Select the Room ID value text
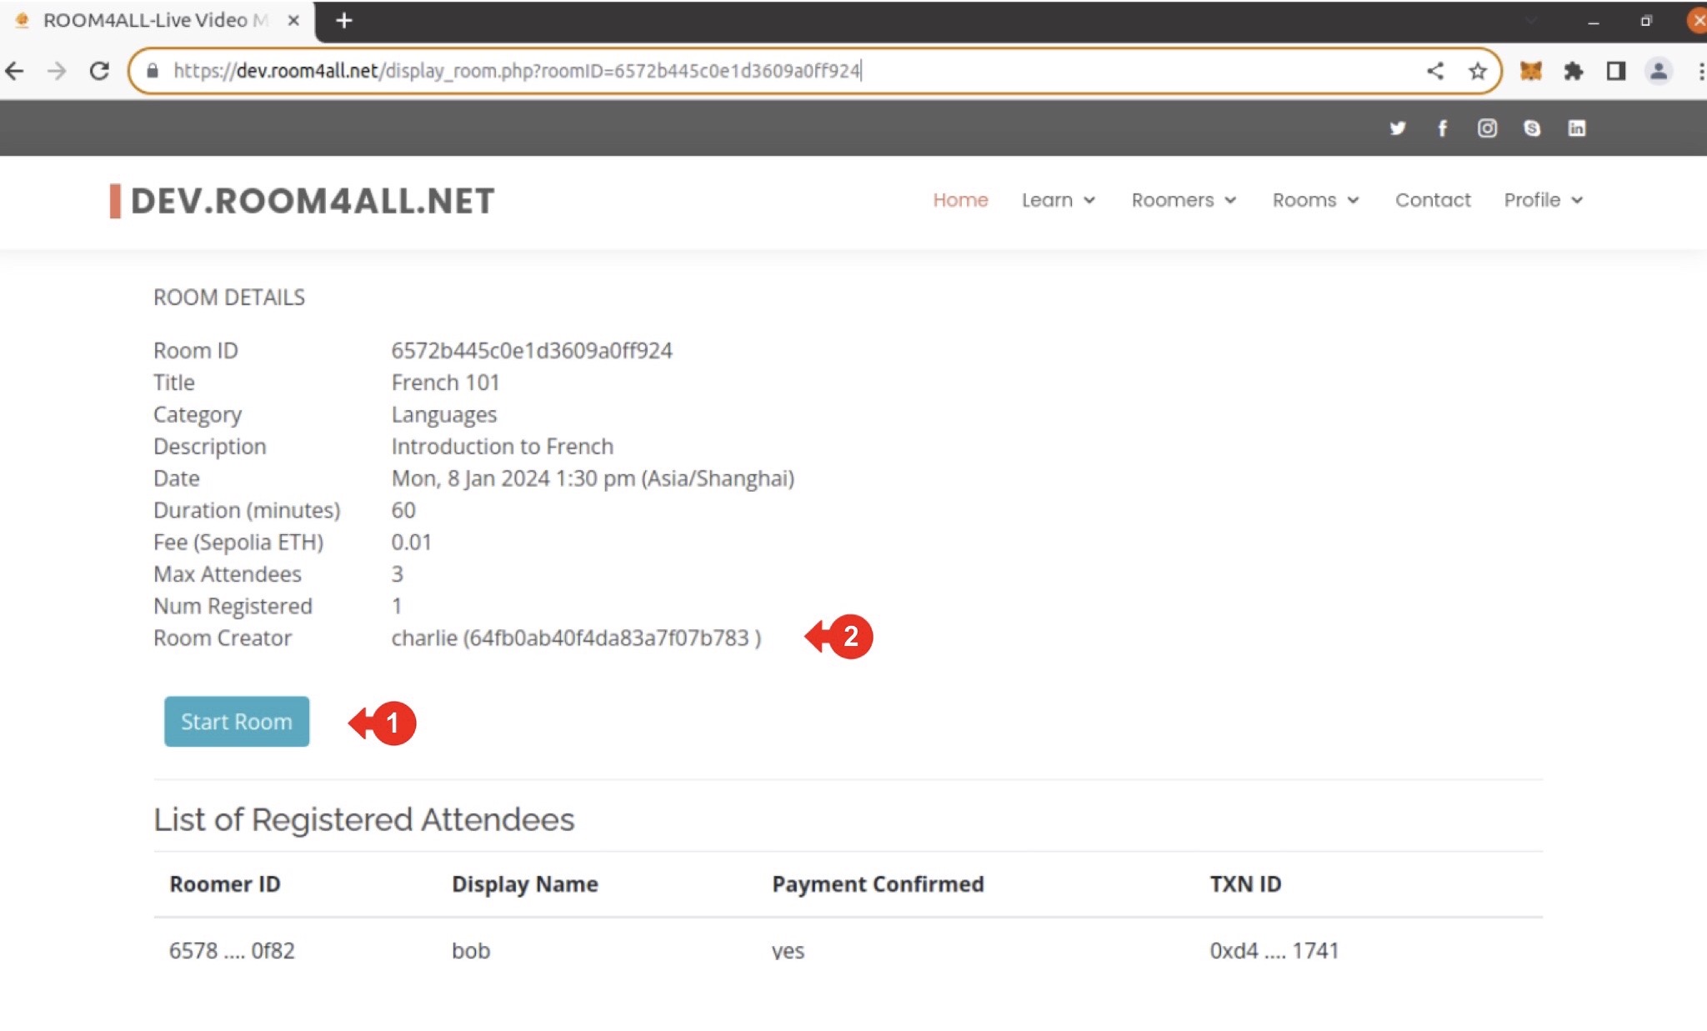 pyautogui.click(x=532, y=350)
